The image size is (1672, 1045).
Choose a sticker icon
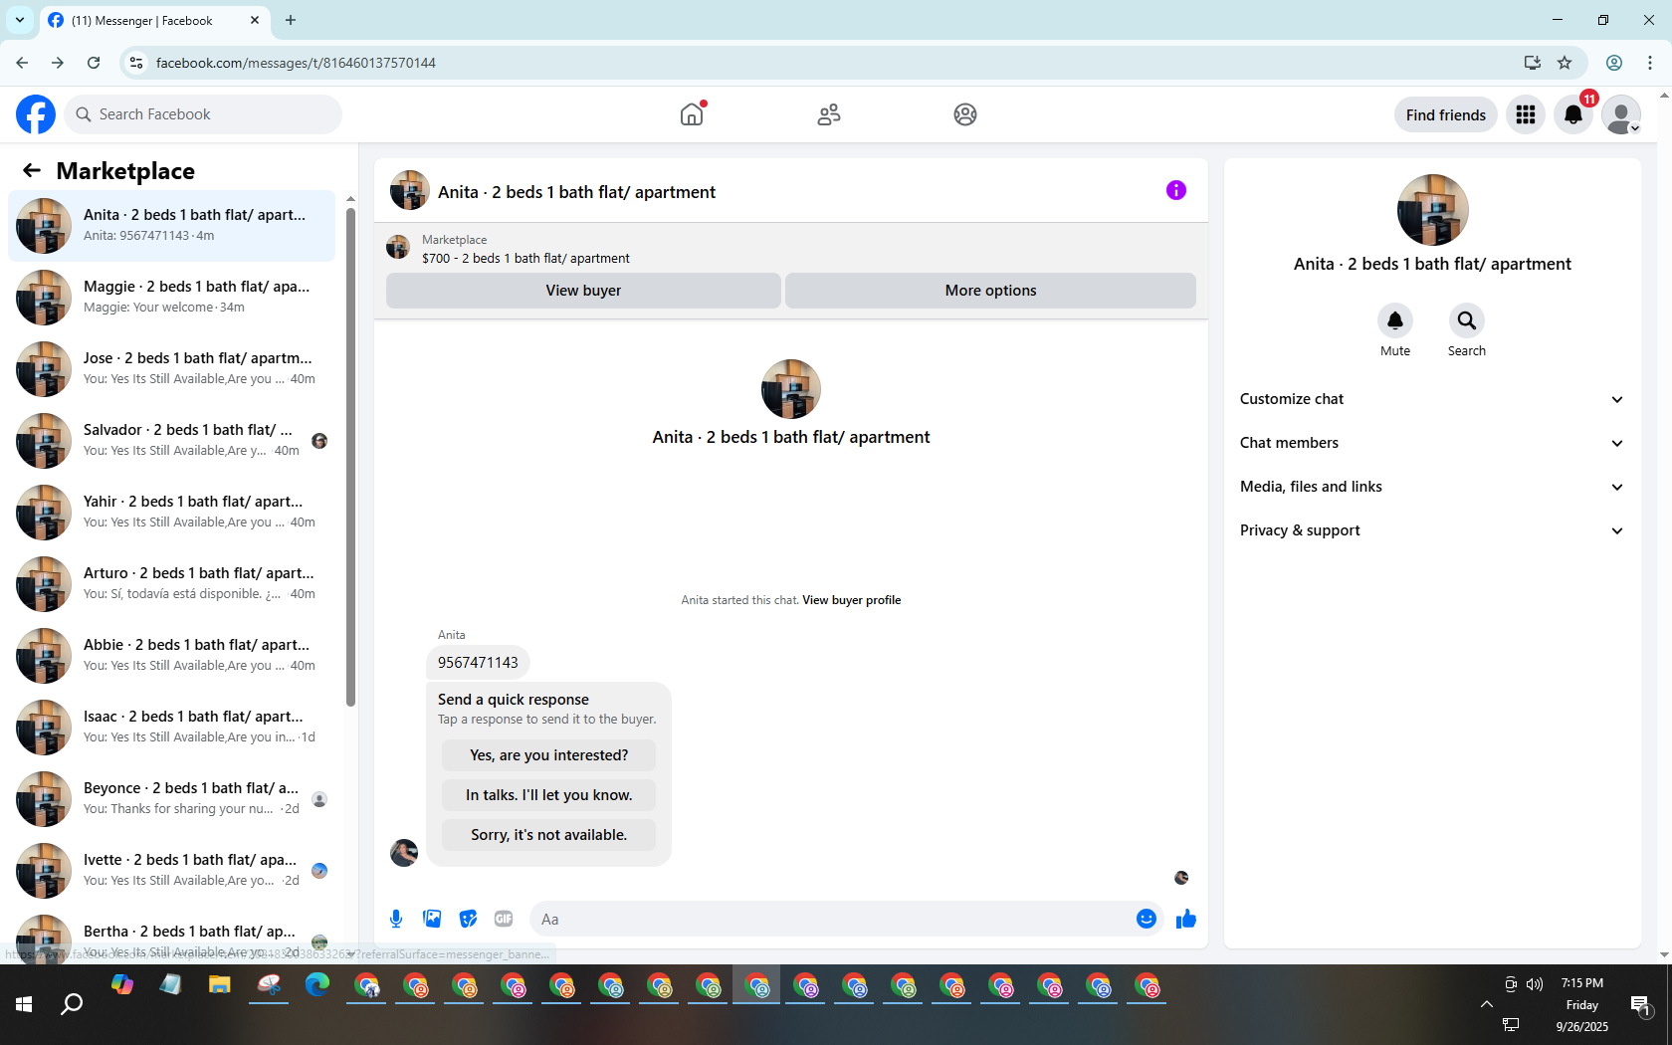point(468,919)
